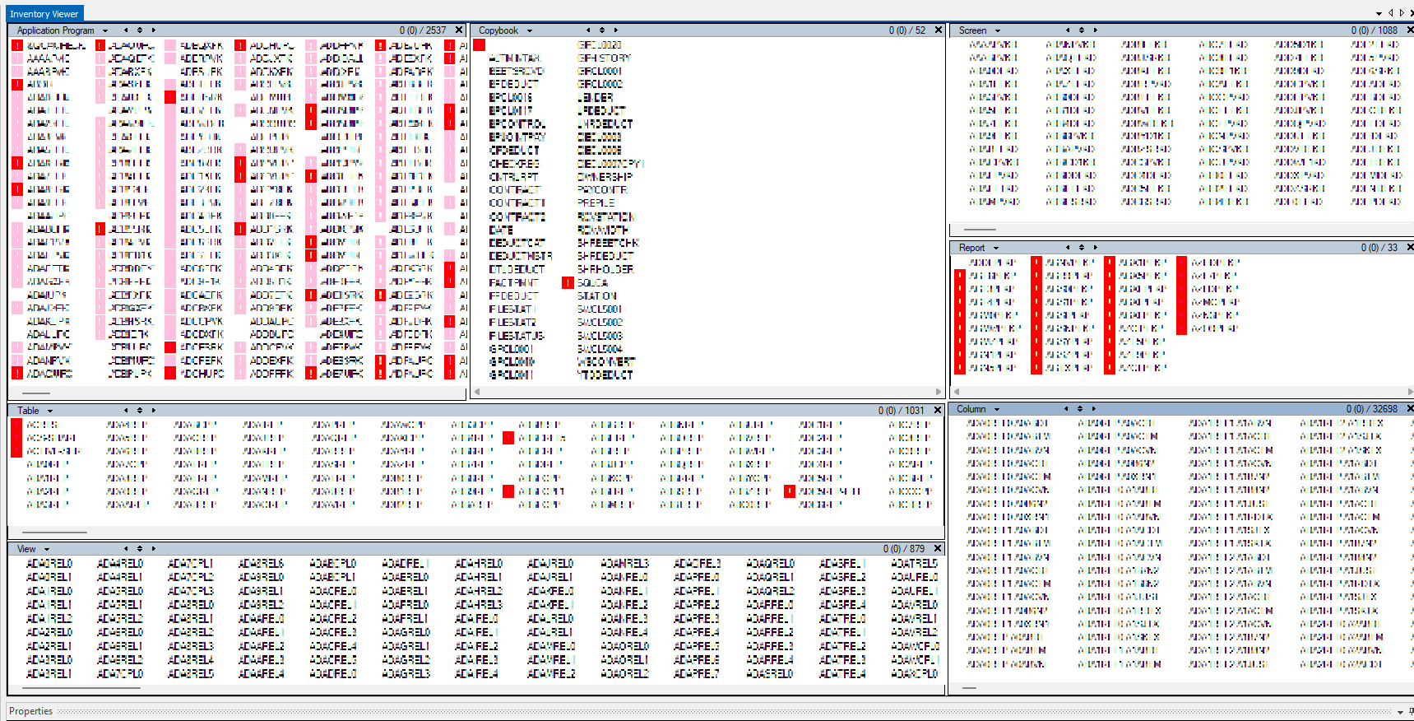This screenshot has width=1414, height=721.
Task: Select CNTRLRPT in the Copybook list
Action: (514, 176)
